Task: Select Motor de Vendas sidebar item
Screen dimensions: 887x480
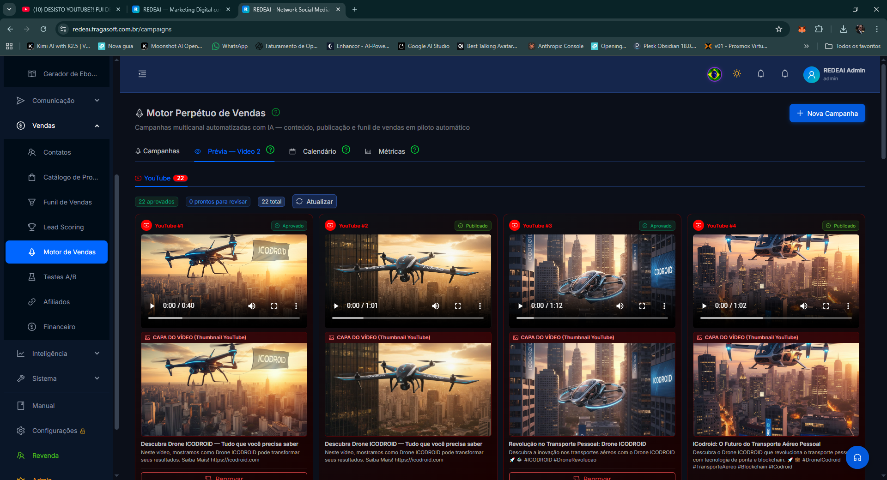Action: click(57, 252)
